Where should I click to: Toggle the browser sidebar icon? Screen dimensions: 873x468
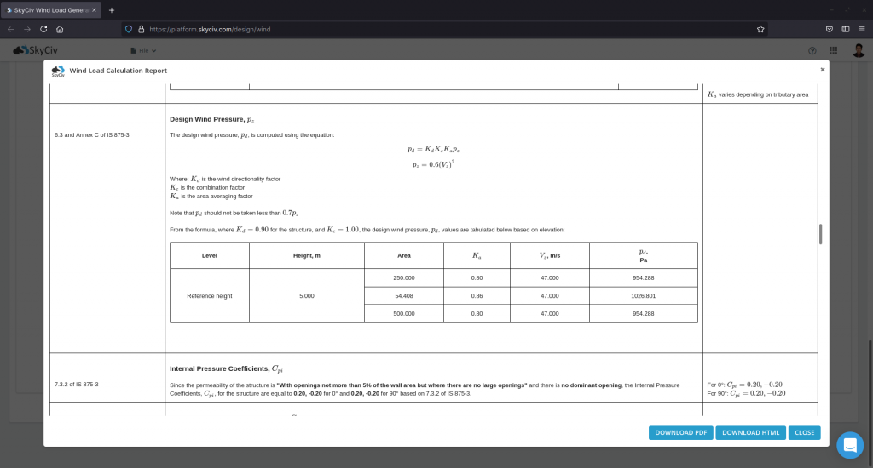[846, 30]
